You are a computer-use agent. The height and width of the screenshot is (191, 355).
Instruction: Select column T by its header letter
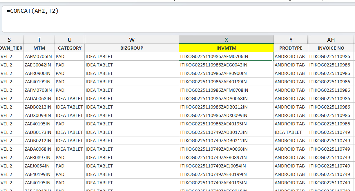coord(39,40)
